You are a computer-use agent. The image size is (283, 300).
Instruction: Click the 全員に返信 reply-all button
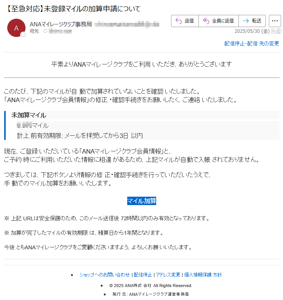tap(218, 21)
